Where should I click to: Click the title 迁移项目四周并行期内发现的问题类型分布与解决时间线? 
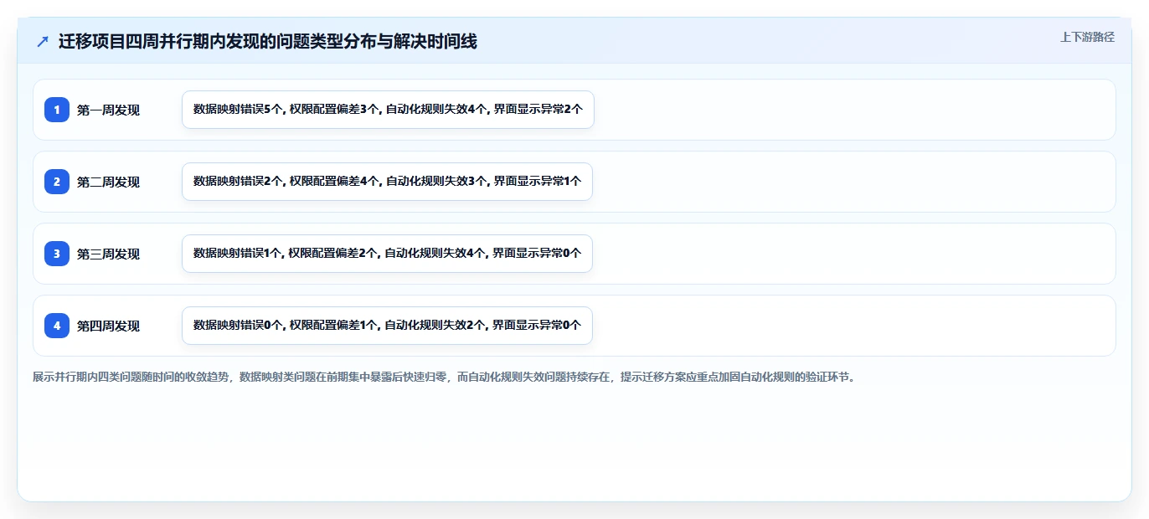pyautogui.click(x=268, y=42)
